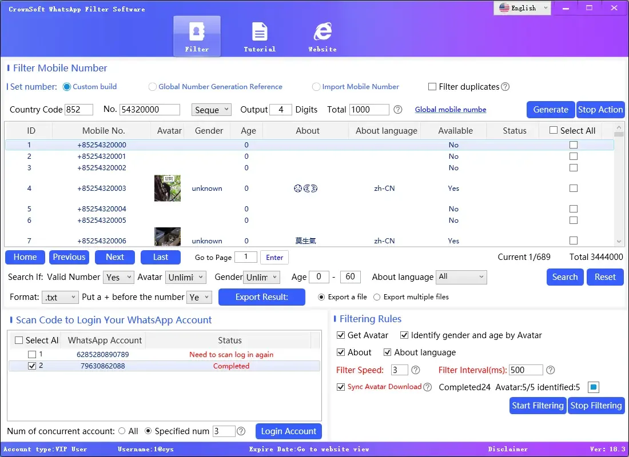Enable the Filter duplicates checkbox
629x457 pixels.
(x=432, y=87)
